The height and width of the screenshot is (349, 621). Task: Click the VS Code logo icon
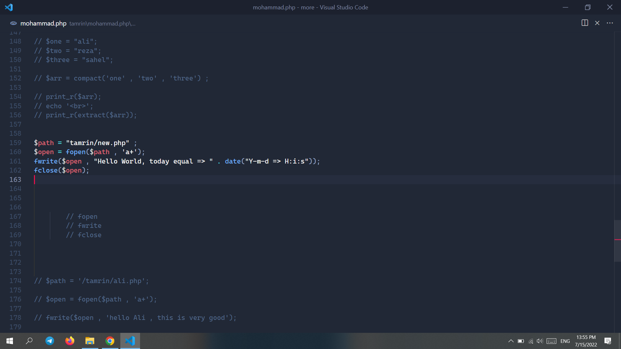coord(9,7)
